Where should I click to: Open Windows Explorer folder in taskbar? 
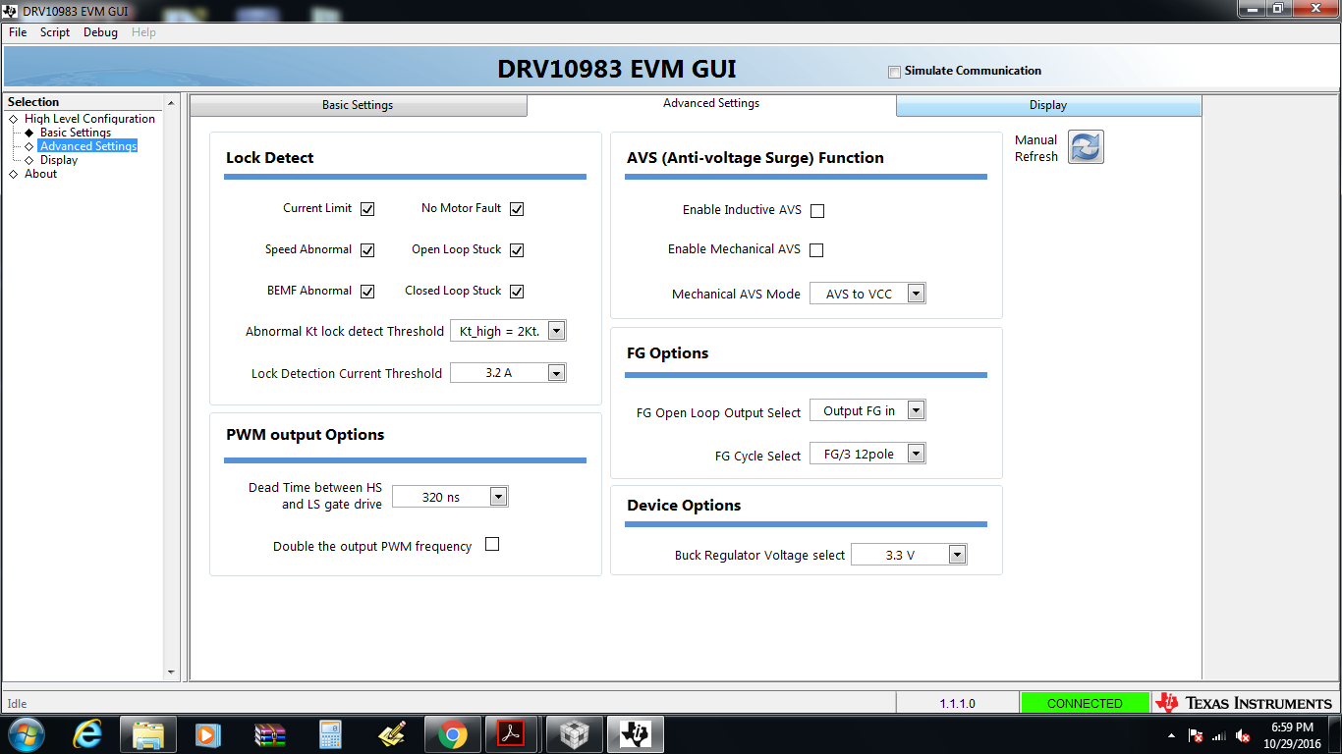pyautogui.click(x=148, y=733)
